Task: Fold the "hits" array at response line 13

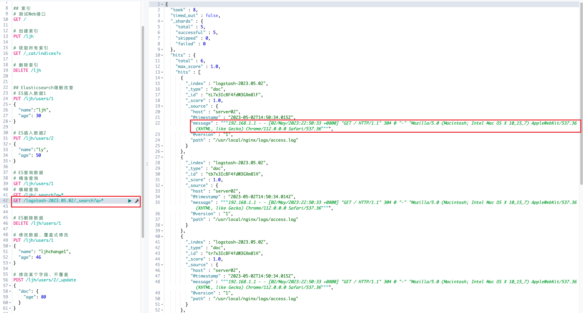Action: [162, 72]
